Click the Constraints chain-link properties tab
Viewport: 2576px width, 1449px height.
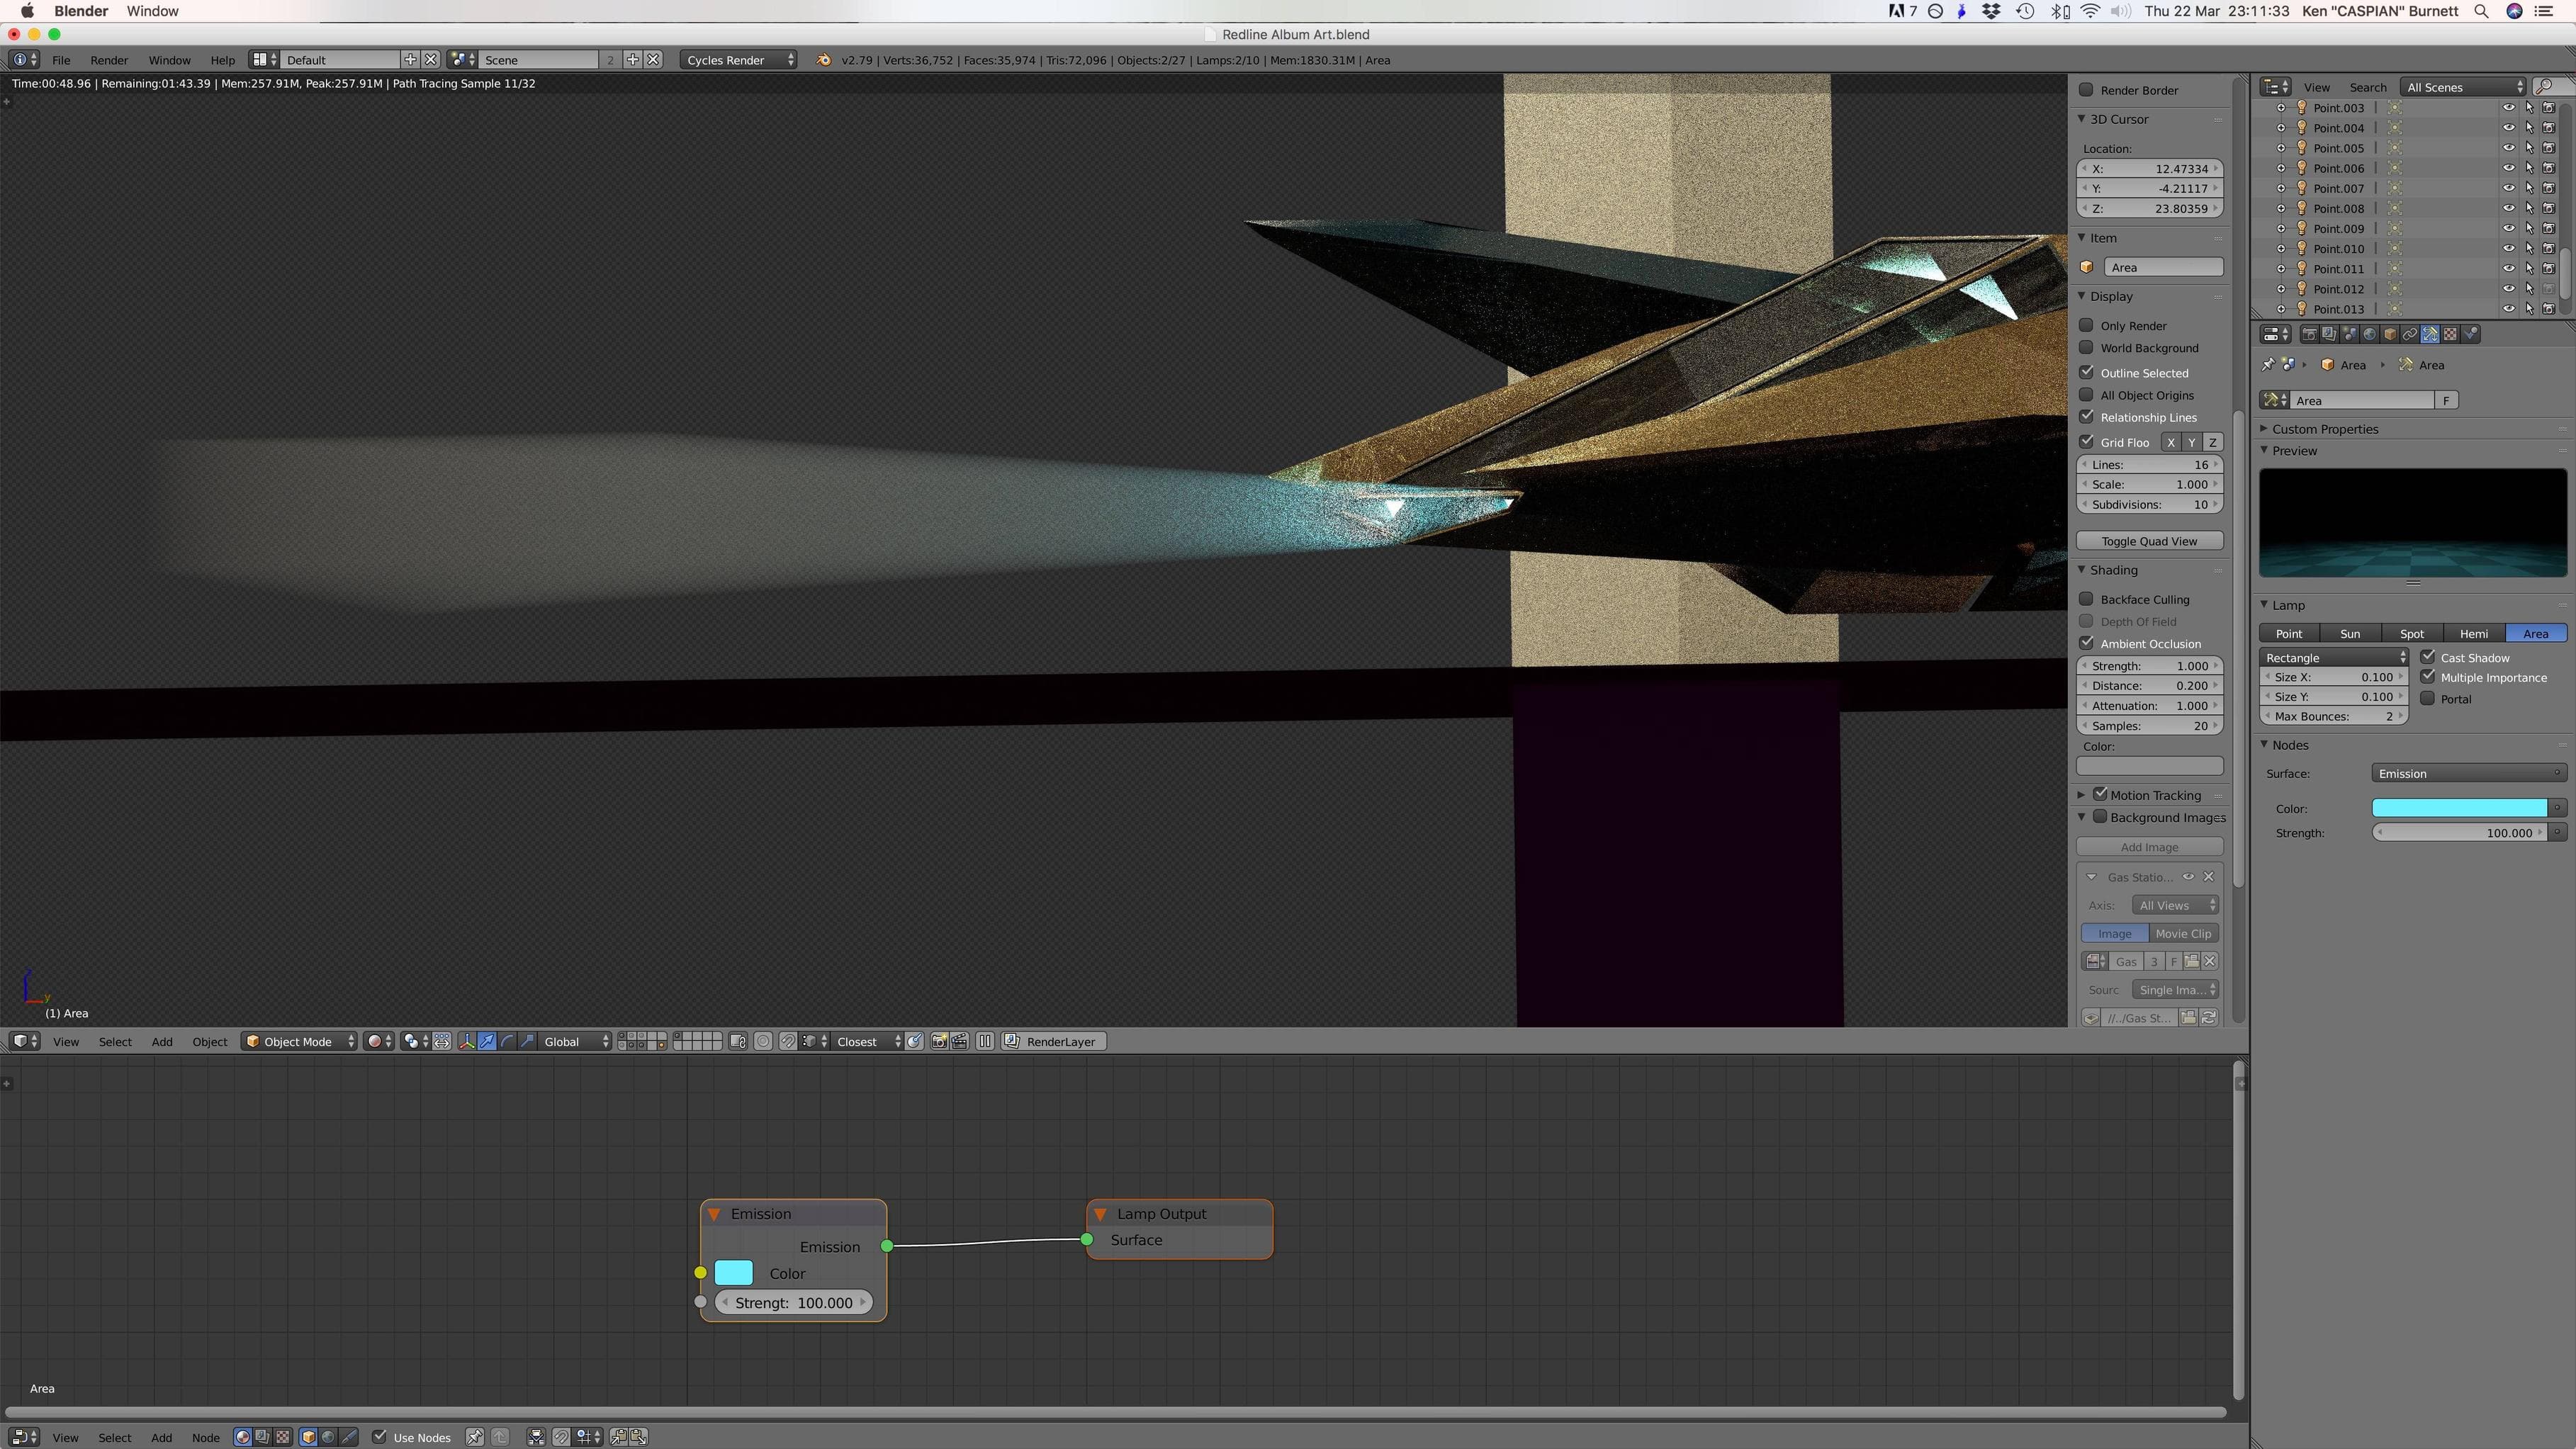2410,334
